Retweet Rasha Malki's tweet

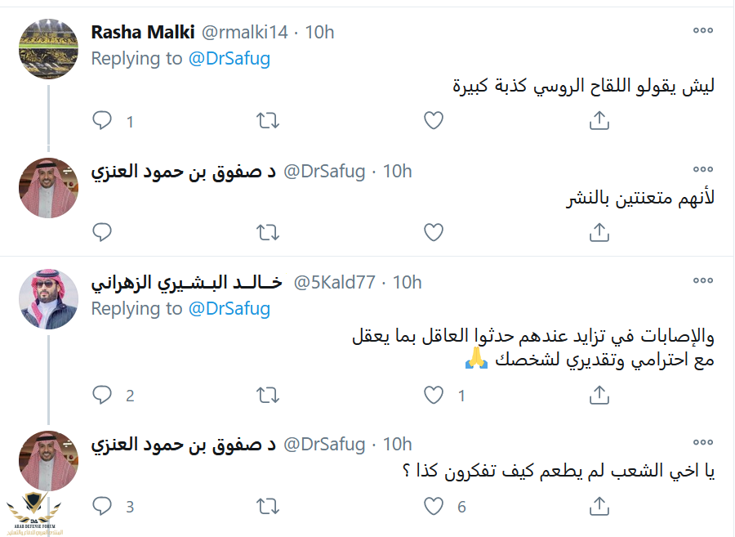(268, 121)
